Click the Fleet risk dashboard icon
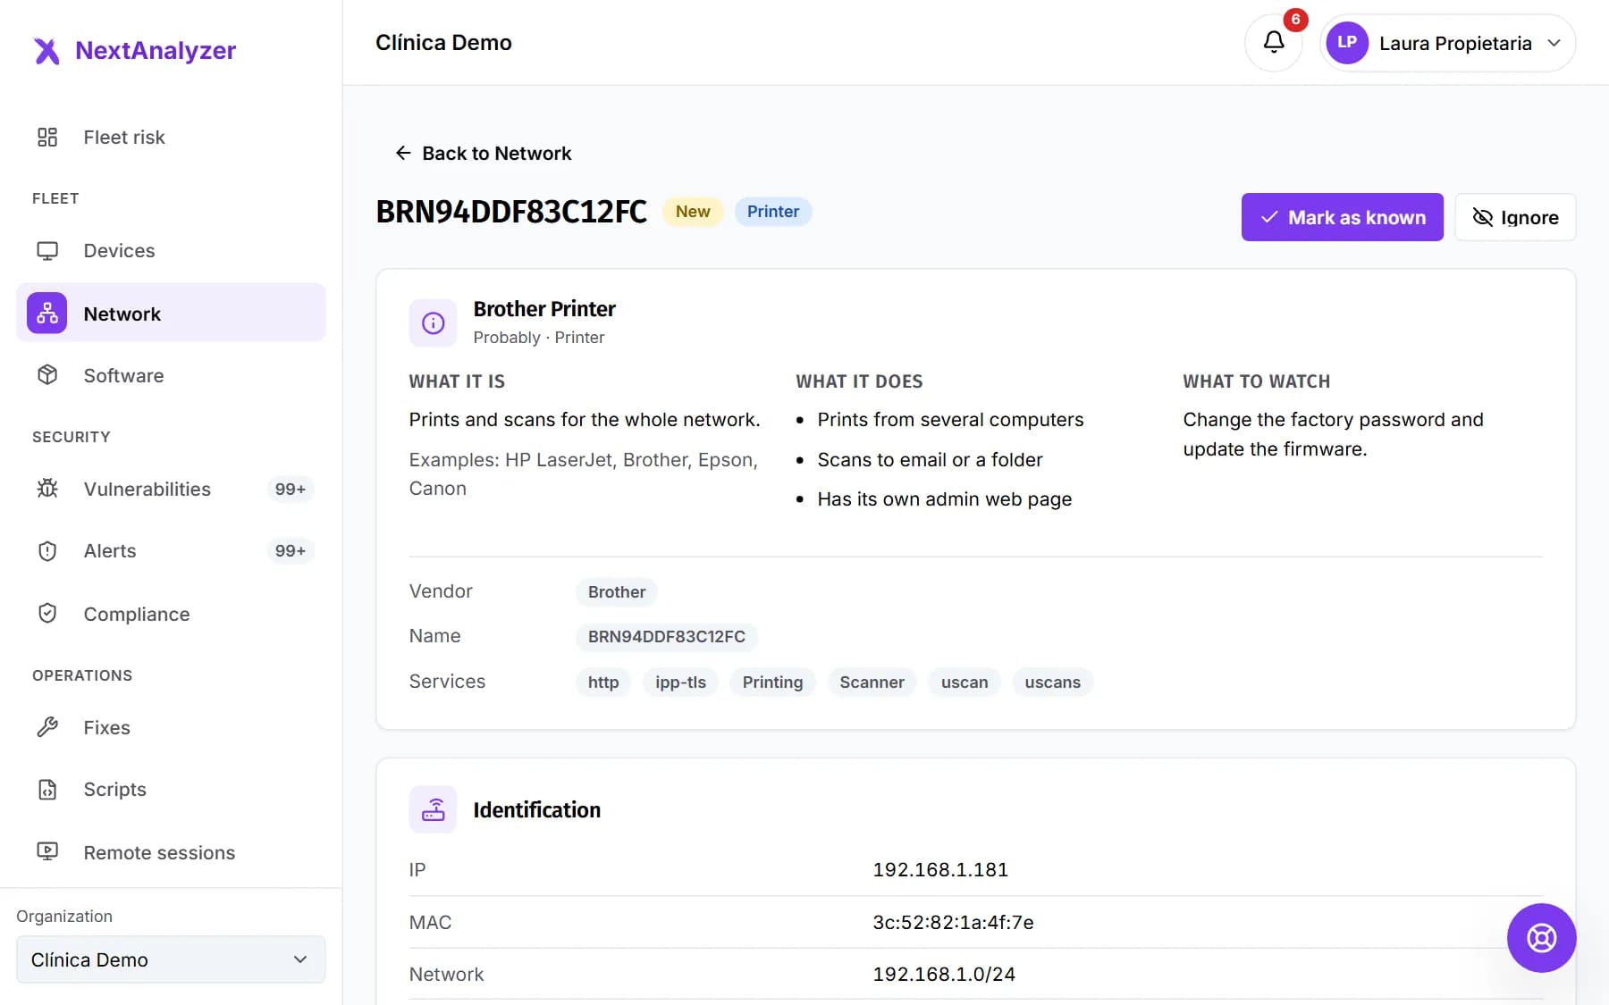Image resolution: width=1609 pixels, height=1005 pixels. coord(47,137)
